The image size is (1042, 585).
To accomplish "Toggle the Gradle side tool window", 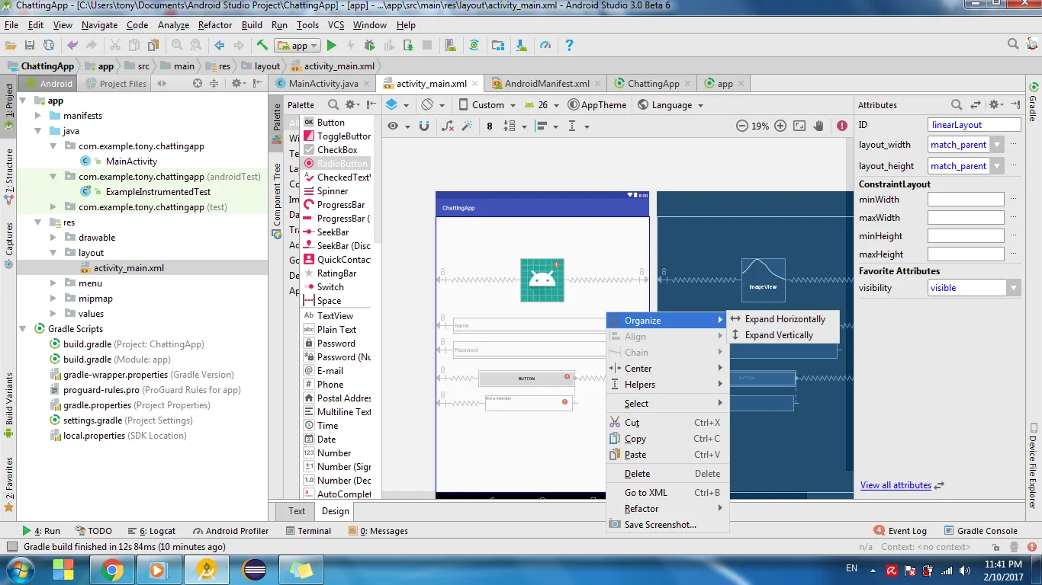I will coord(1034,101).
